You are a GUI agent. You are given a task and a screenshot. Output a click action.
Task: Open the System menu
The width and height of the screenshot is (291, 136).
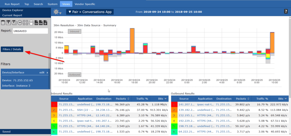coord(53,4)
